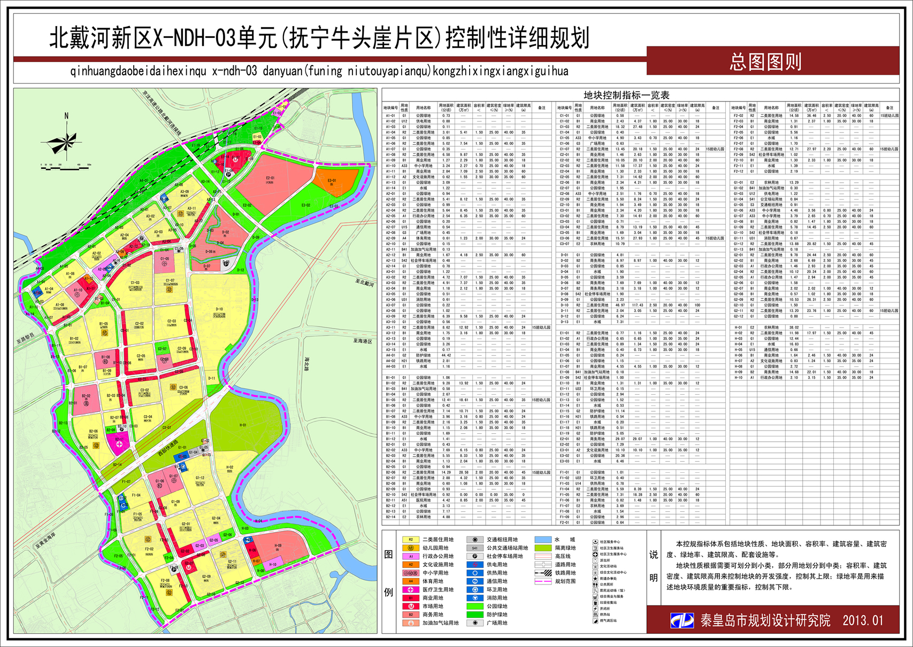The width and height of the screenshot is (913, 647).
Task: Click the 加油加气站用地 legend symbol
Action: click(x=411, y=623)
